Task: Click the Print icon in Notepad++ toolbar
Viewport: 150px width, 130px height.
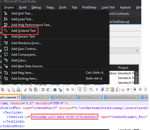Action: (18, 90)
